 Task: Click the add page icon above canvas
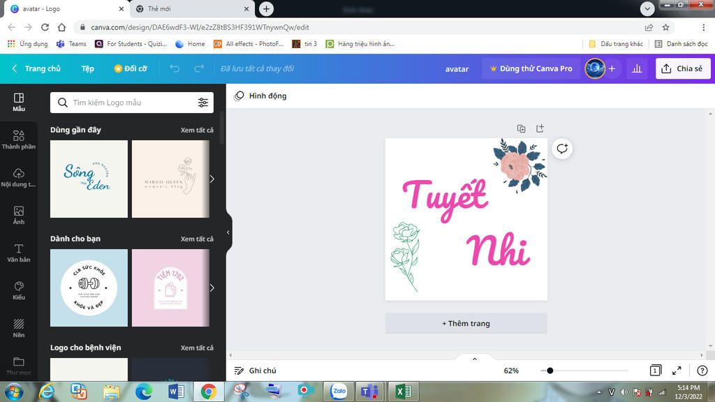point(540,128)
